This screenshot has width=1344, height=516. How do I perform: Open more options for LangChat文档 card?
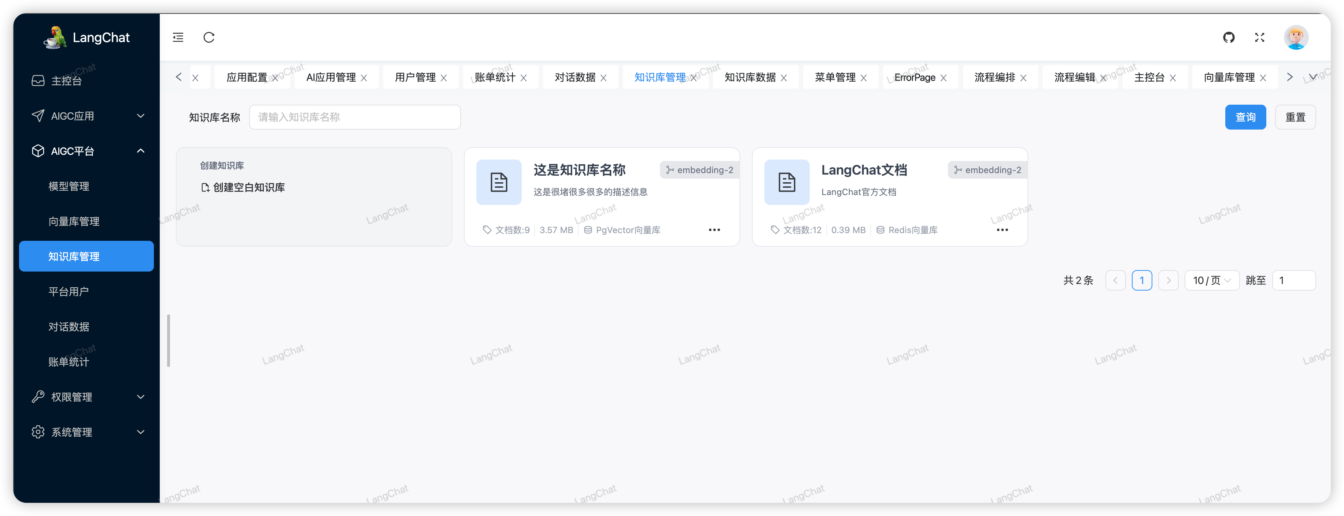pyautogui.click(x=1002, y=230)
